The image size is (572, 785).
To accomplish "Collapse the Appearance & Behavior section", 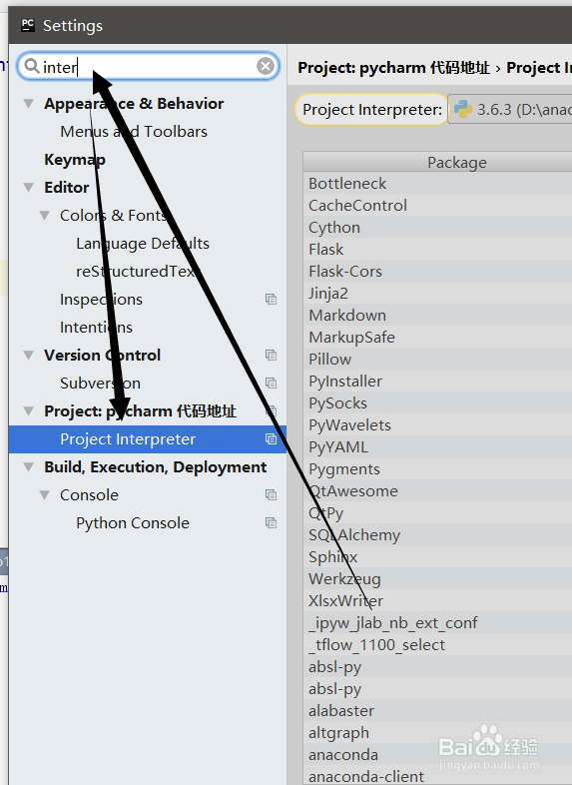I will pos(29,104).
